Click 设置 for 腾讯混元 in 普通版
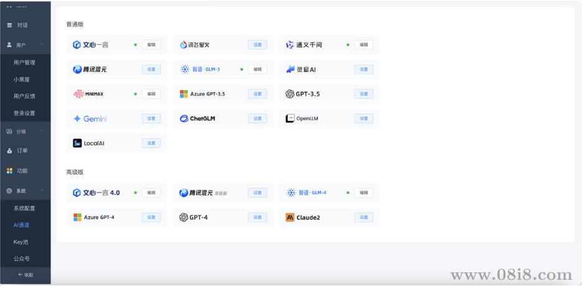 coord(151,70)
